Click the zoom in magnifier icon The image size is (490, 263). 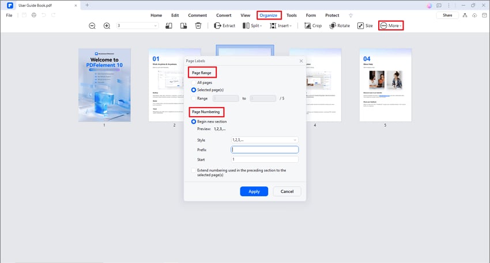(x=107, y=26)
